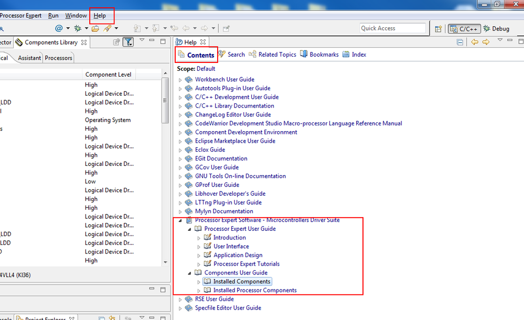Open the Processor Expert menu
Viewport: 524px width, 320px height.
click(21, 15)
